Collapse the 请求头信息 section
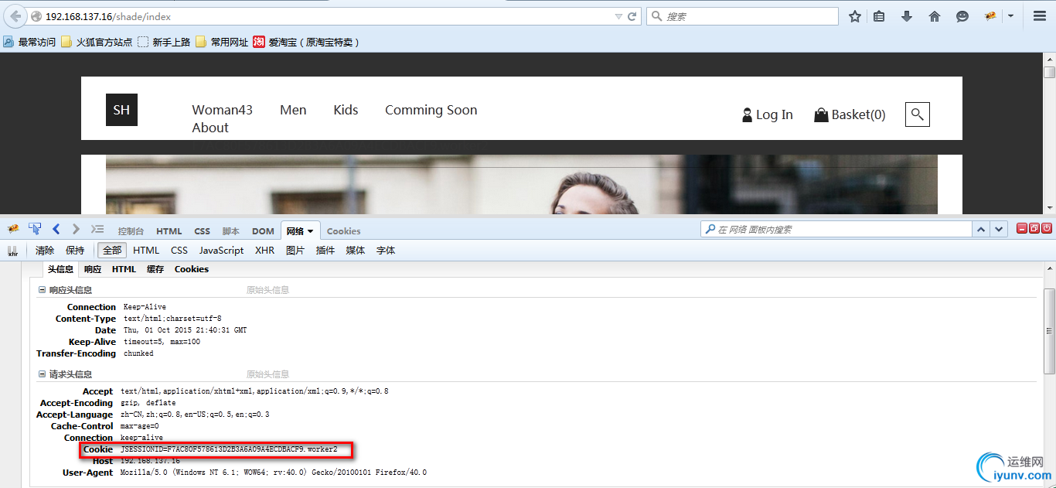 pos(42,374)
